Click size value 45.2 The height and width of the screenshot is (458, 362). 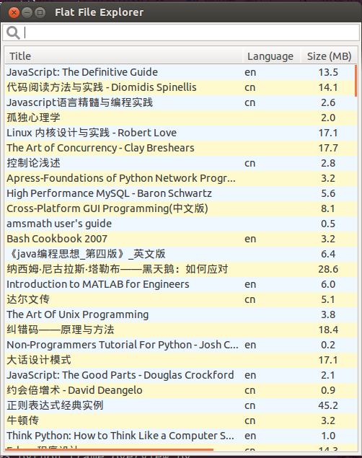(x=328, y=405)
